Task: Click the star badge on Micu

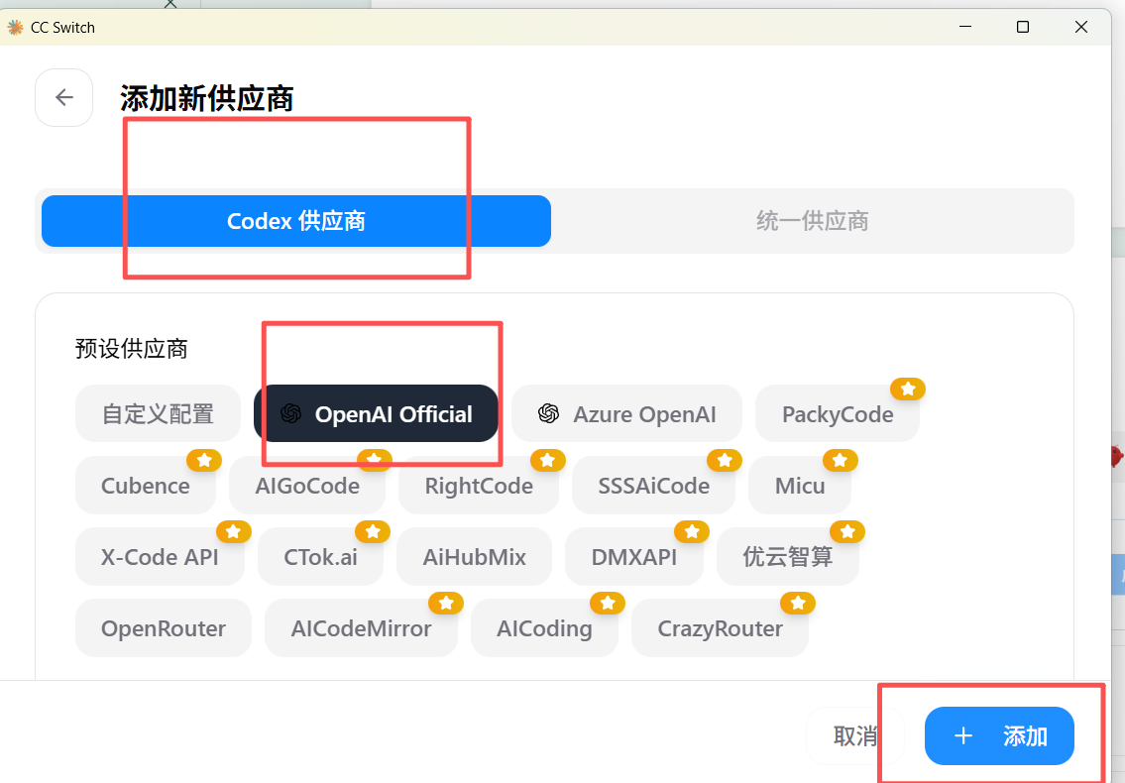Action: 841,460
